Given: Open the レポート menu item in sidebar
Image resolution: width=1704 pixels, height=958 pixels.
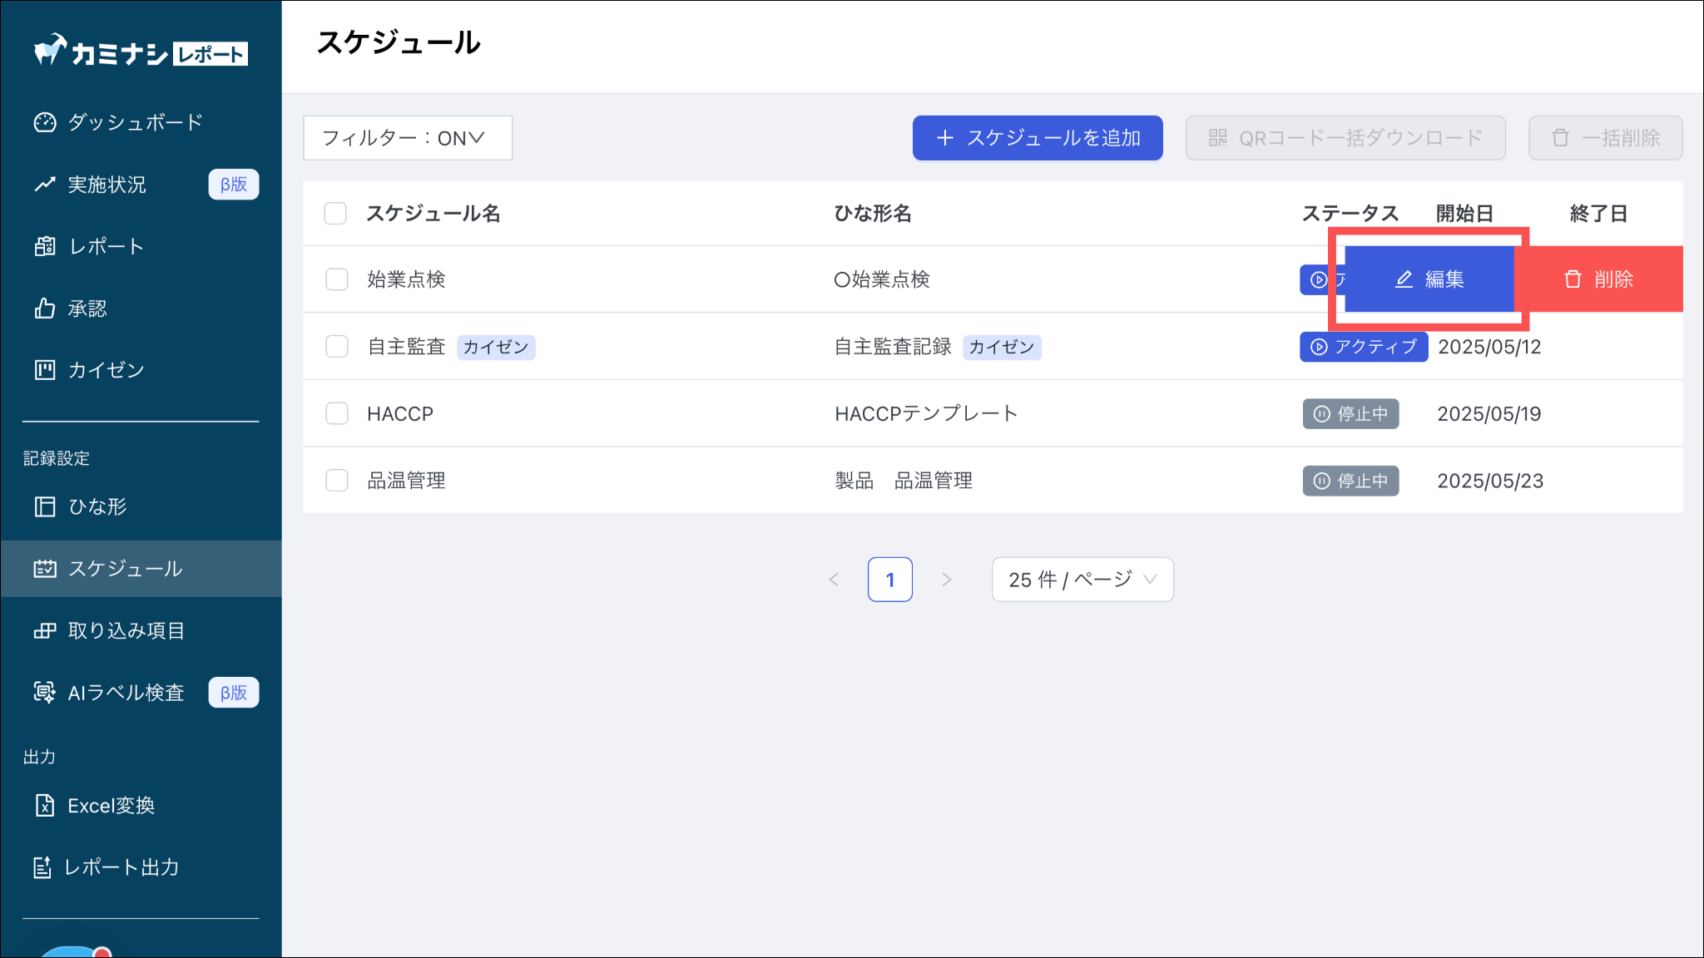Looking at the screenshot, I should click(x=106, y=246).
